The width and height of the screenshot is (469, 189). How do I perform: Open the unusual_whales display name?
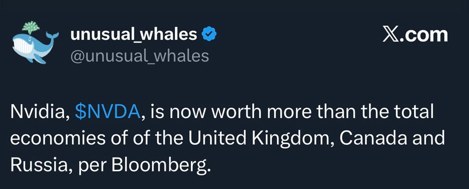click(x=134, y=35)
